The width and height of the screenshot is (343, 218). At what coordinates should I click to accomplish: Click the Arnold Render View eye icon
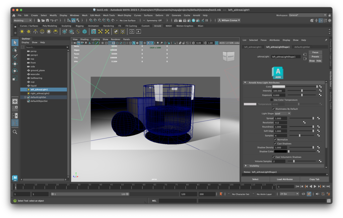132,32
